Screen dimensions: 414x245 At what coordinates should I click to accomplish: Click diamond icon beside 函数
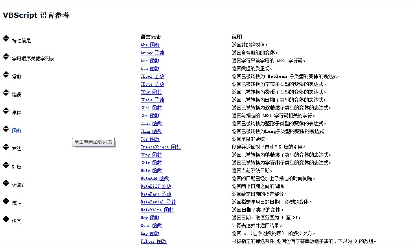[6, 129]
